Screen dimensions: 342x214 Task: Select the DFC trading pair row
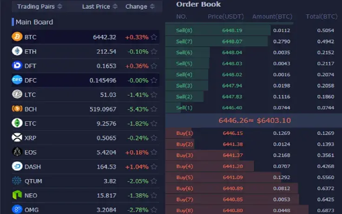(x=85, y=80)
